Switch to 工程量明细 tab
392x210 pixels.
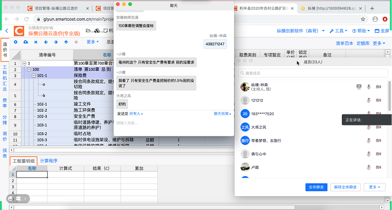pos(24,161)
